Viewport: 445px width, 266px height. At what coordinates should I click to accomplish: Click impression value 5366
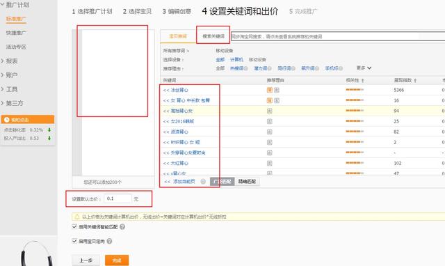click(x=398, y=90)
